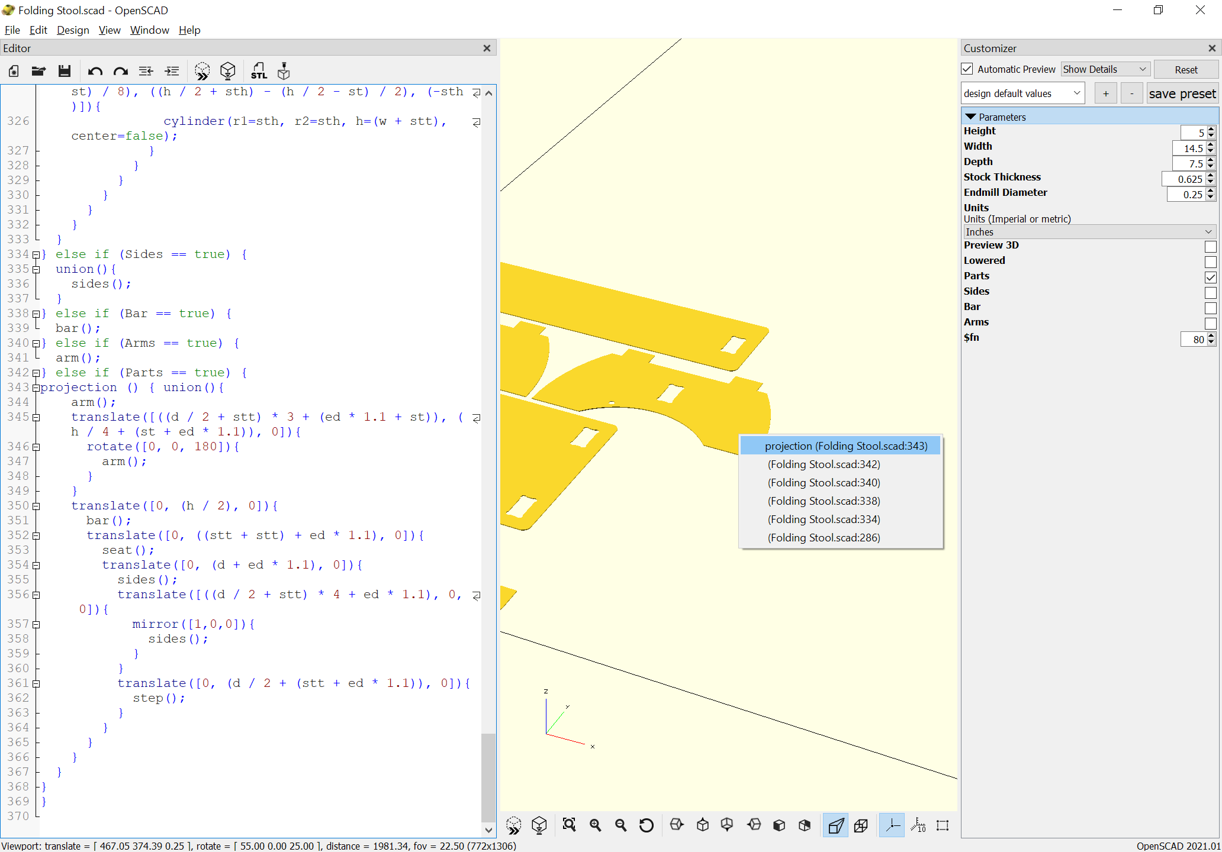Screen dimensions: 1222x852
Task: Click Save file icon in editor toolbar
Action: [x=65, y=72]
